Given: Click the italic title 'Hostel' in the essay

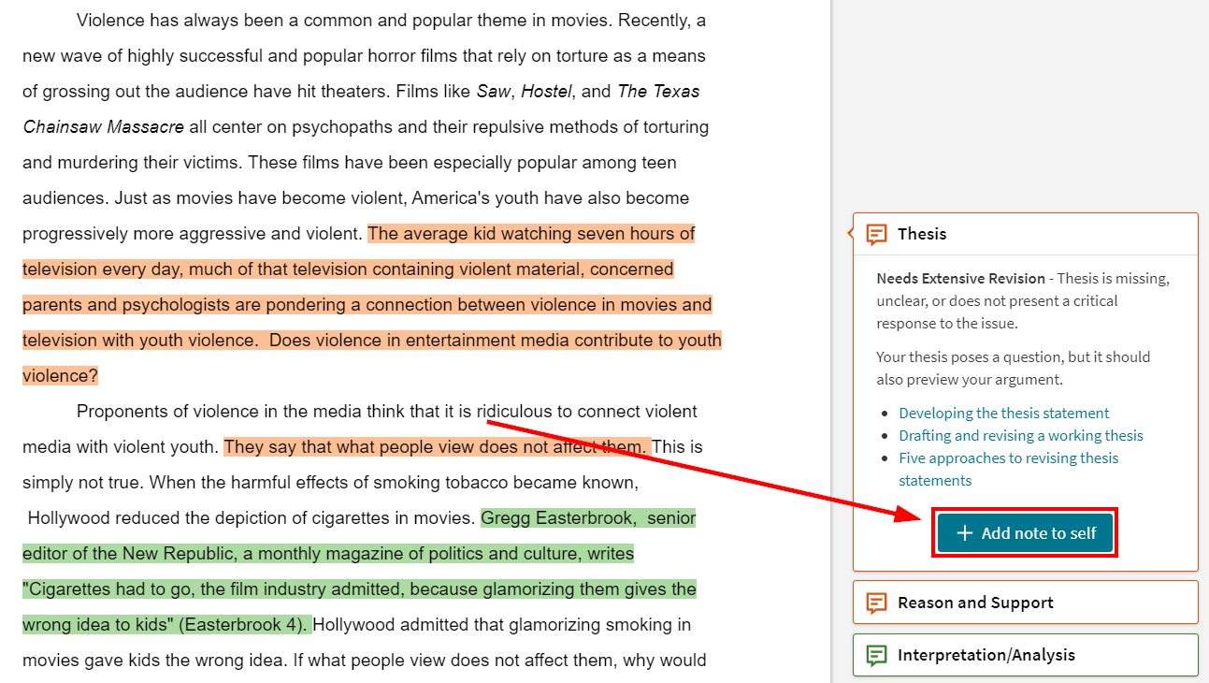Looking at the screenshot, I should [x=546, y=92].
